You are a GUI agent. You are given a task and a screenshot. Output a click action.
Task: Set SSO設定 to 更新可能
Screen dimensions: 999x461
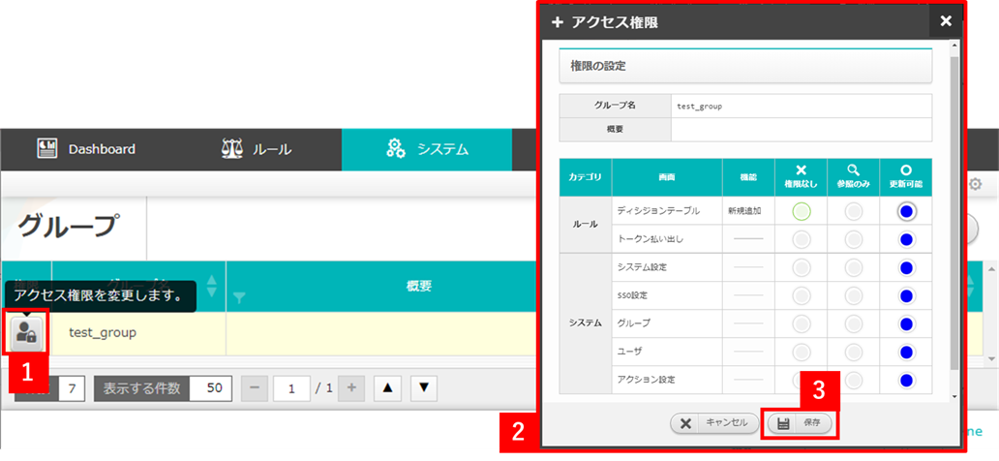click(907, 295)
